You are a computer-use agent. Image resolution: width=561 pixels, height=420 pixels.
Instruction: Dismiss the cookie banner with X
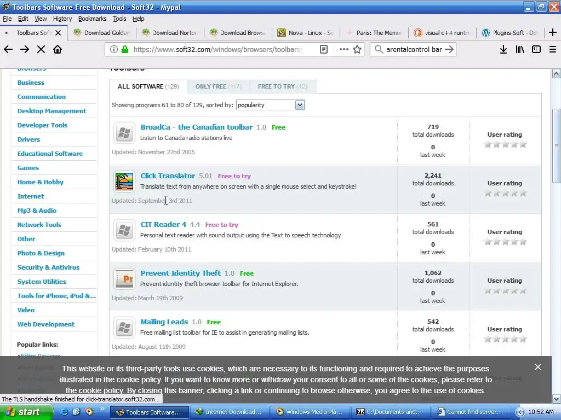coord(538,367)
